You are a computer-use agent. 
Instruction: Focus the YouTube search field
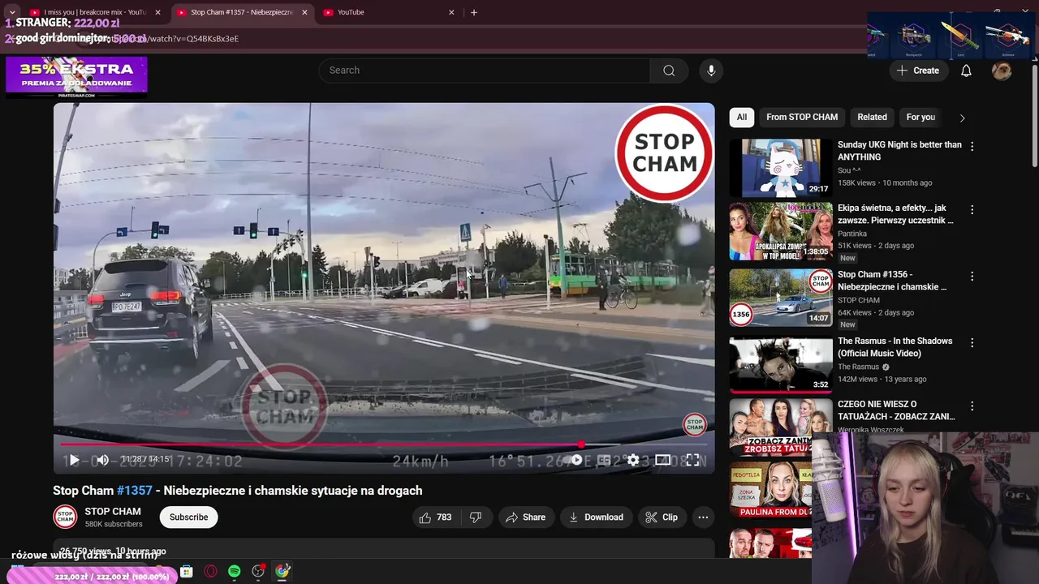coord(485,71)
